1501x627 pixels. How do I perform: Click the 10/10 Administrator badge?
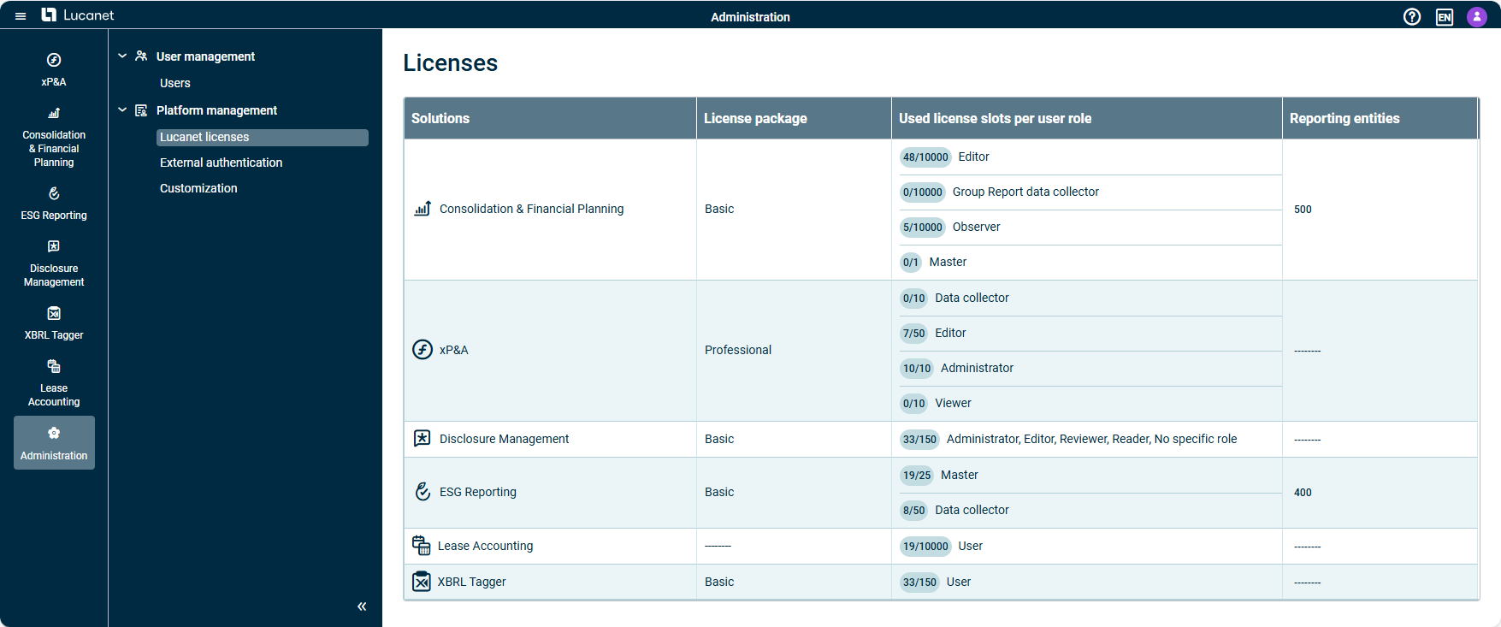(x=917, y=368)
